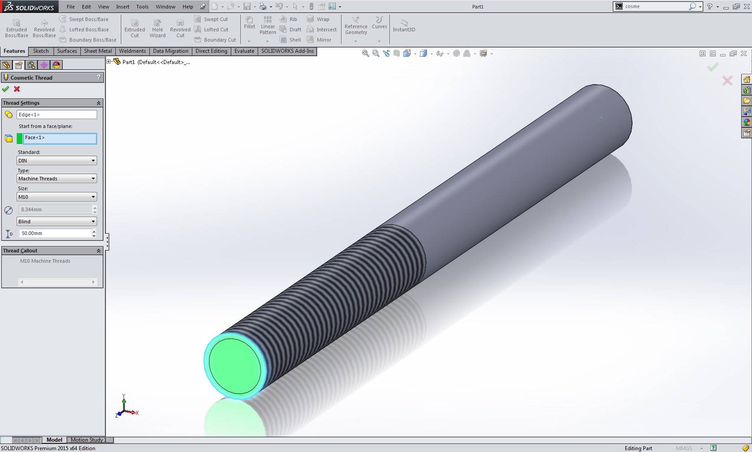752x452 pixels.
Task: Open the Size dropdown showing M10
Action: pyautogui.click(x=56, y=197)
